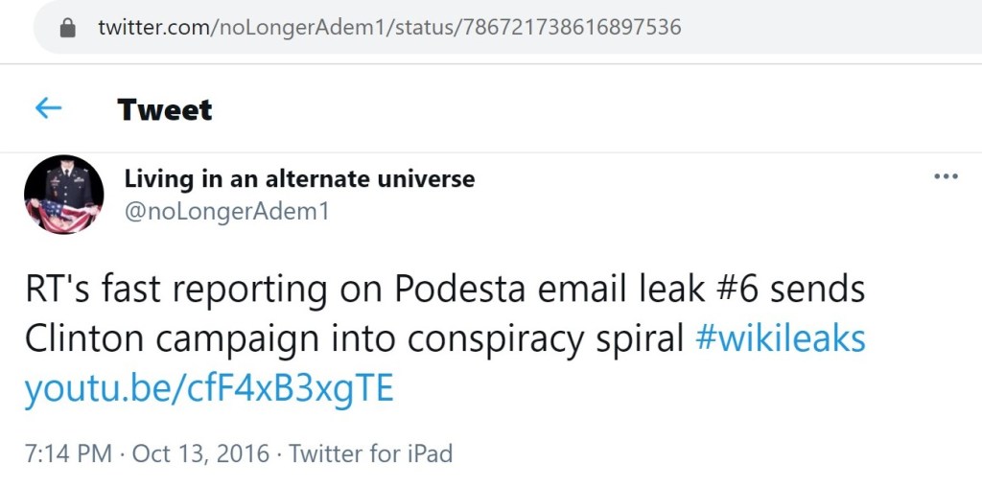
Task: Click "twitter.com" in the URL
Action: tap(156, 28)
